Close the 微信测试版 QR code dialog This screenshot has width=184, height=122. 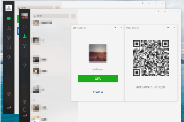pos(174,27)
